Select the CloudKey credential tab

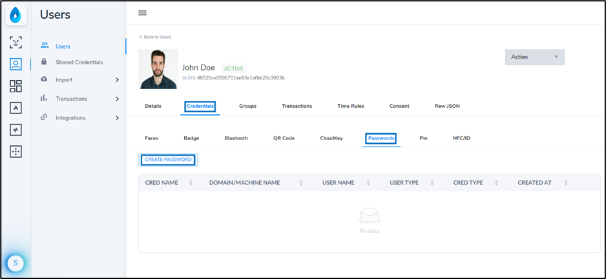click(x=331, y=138)
